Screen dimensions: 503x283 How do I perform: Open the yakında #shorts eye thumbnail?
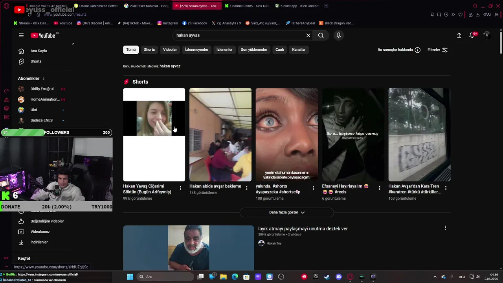pos(287,135)
